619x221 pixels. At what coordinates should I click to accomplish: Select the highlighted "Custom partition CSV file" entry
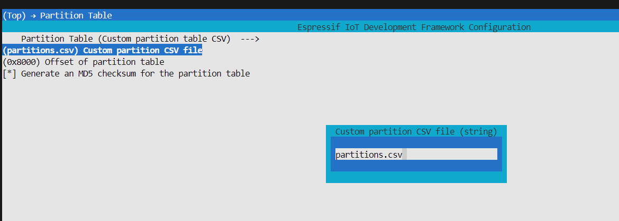click(x=142, y=50)
